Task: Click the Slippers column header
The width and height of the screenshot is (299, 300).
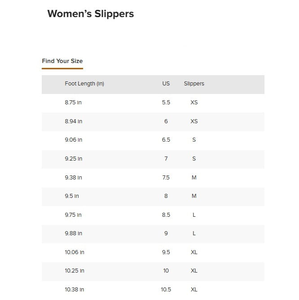Action: point(194,84)
